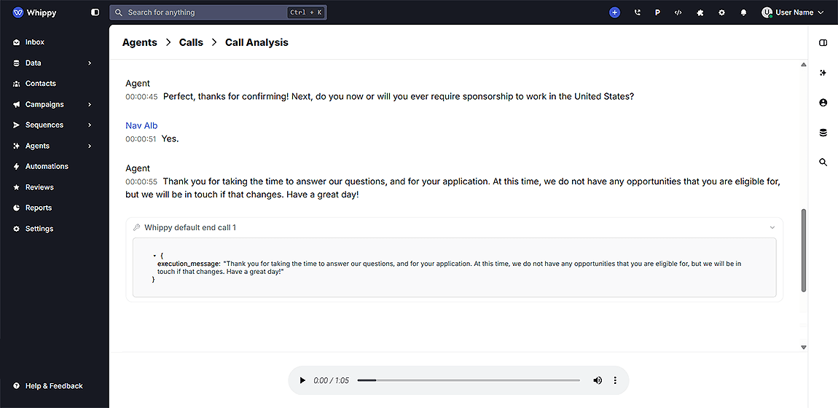Toggle the right panel layout icon
838x408 pixels.
[823, 43]
